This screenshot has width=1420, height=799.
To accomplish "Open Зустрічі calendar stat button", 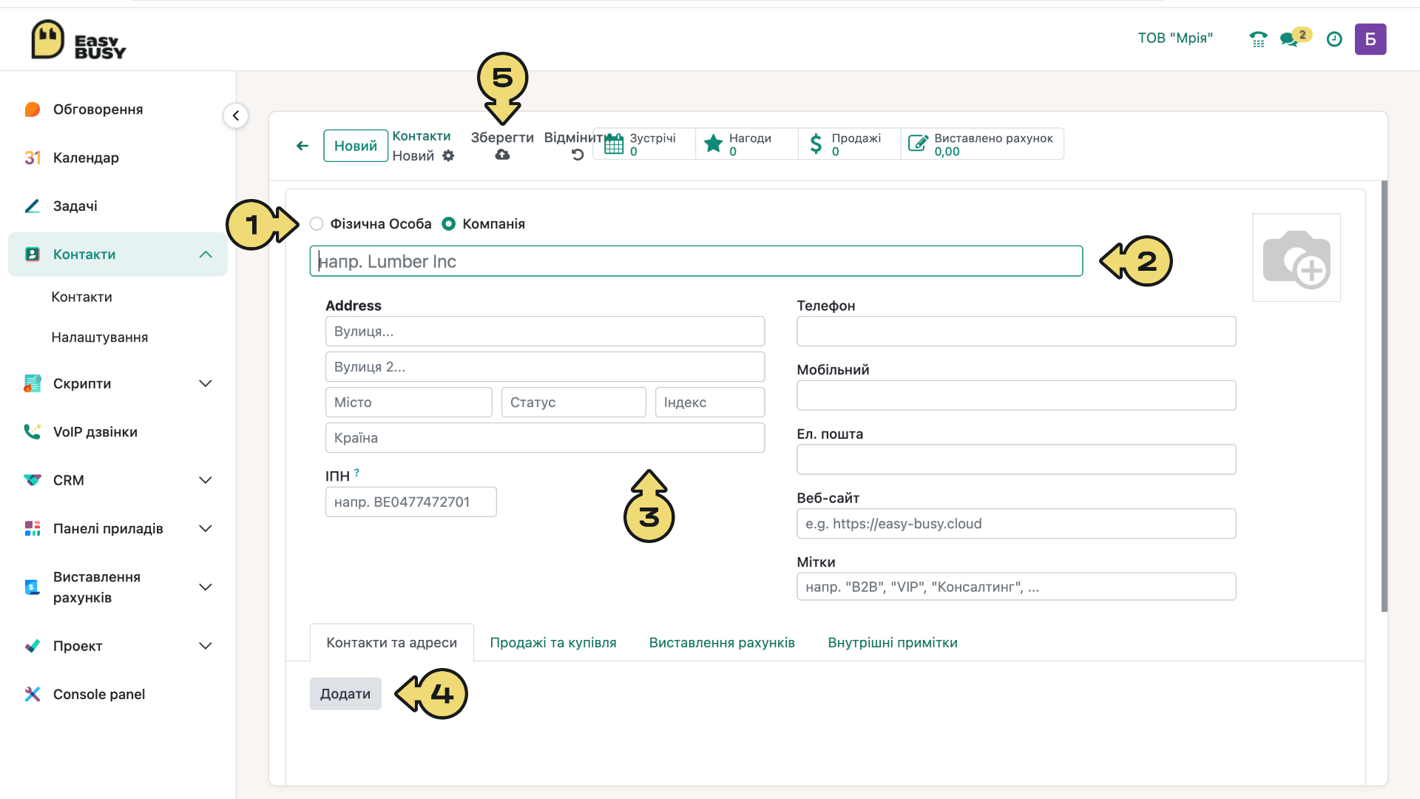I will [x=644, y=144].
